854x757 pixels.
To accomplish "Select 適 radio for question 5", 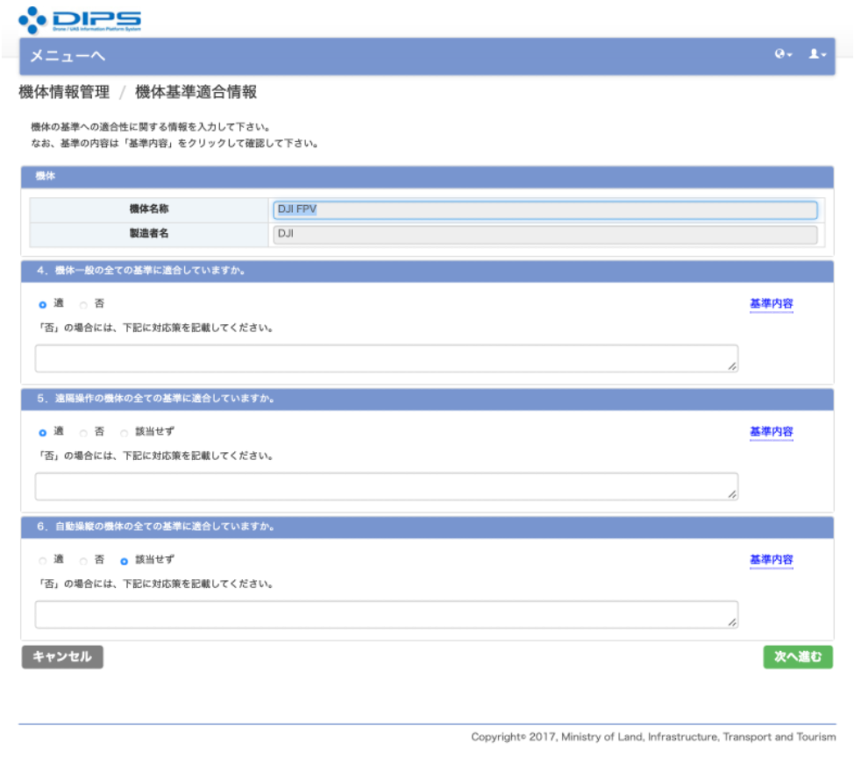I will coord(42,433).
